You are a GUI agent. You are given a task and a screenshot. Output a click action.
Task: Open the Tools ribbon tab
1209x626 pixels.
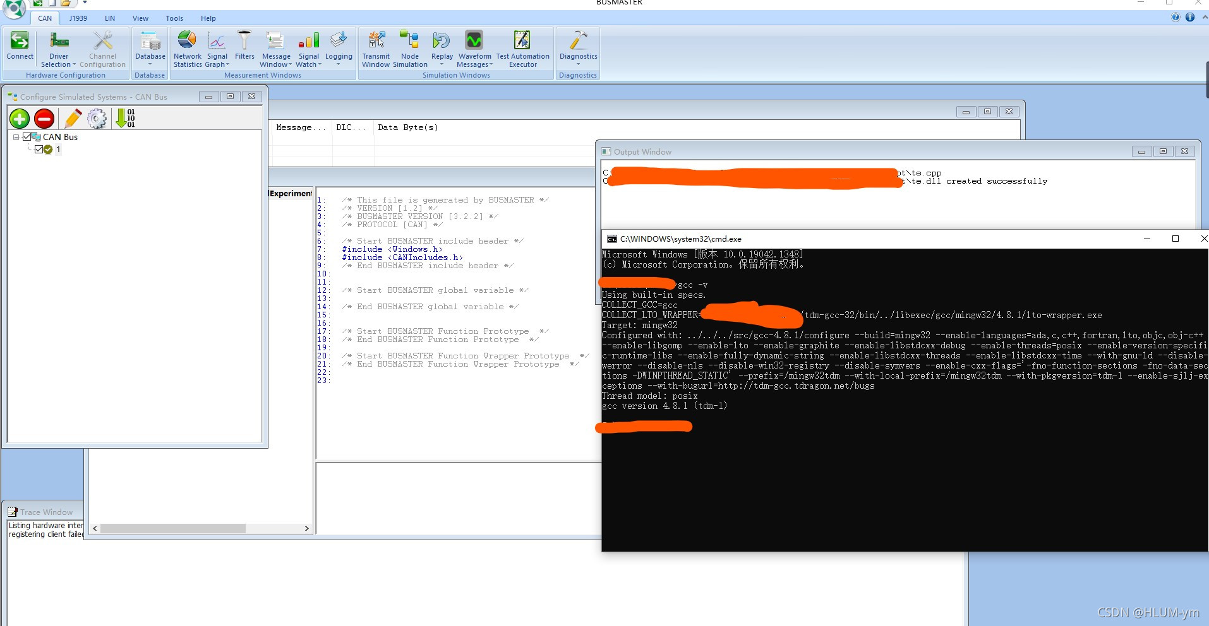tap(174, 18)
